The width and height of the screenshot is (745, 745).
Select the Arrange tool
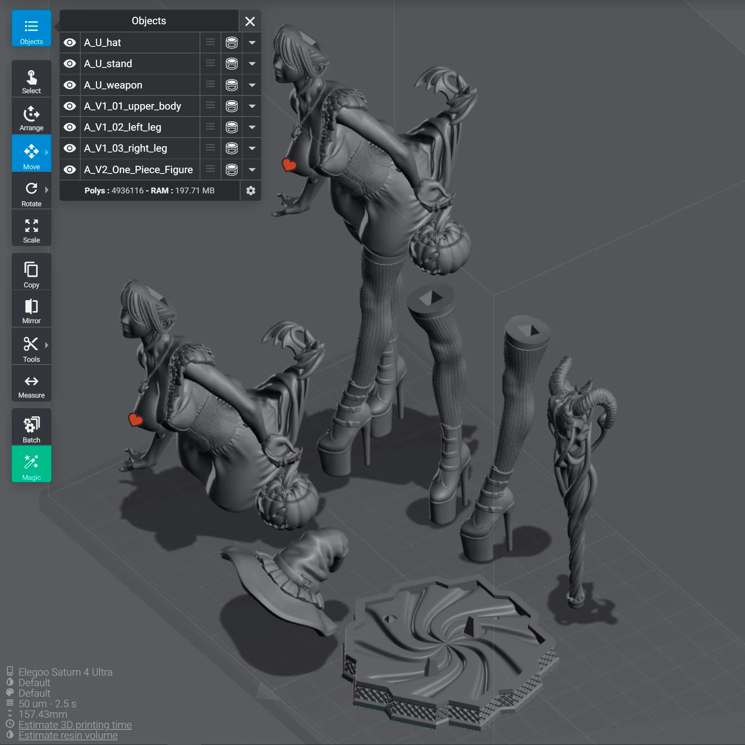pos(31,118)
